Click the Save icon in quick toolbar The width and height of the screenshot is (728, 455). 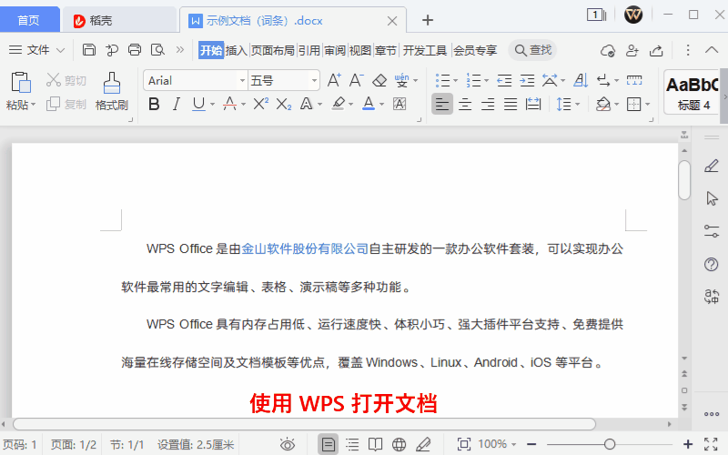point(88,50)
